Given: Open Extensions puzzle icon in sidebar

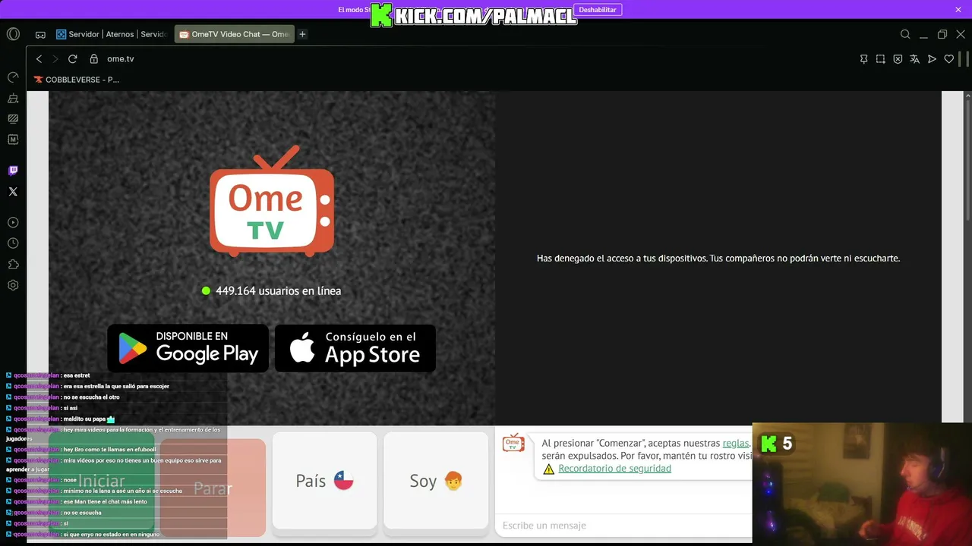Looking at the screenshot, I should coord(13,265).
